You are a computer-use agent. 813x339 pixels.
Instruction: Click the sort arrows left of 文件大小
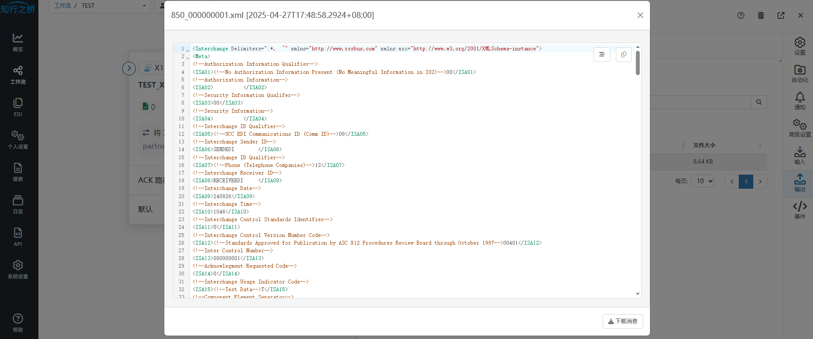[x=683, y=146]
